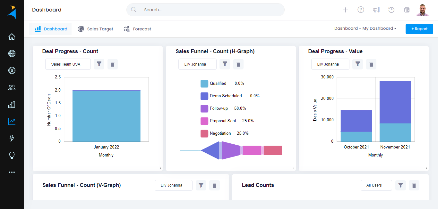Screen dimensions: 438x209
Task: Open the Home section in the sidebar
Action: click(x=12, y=36)
